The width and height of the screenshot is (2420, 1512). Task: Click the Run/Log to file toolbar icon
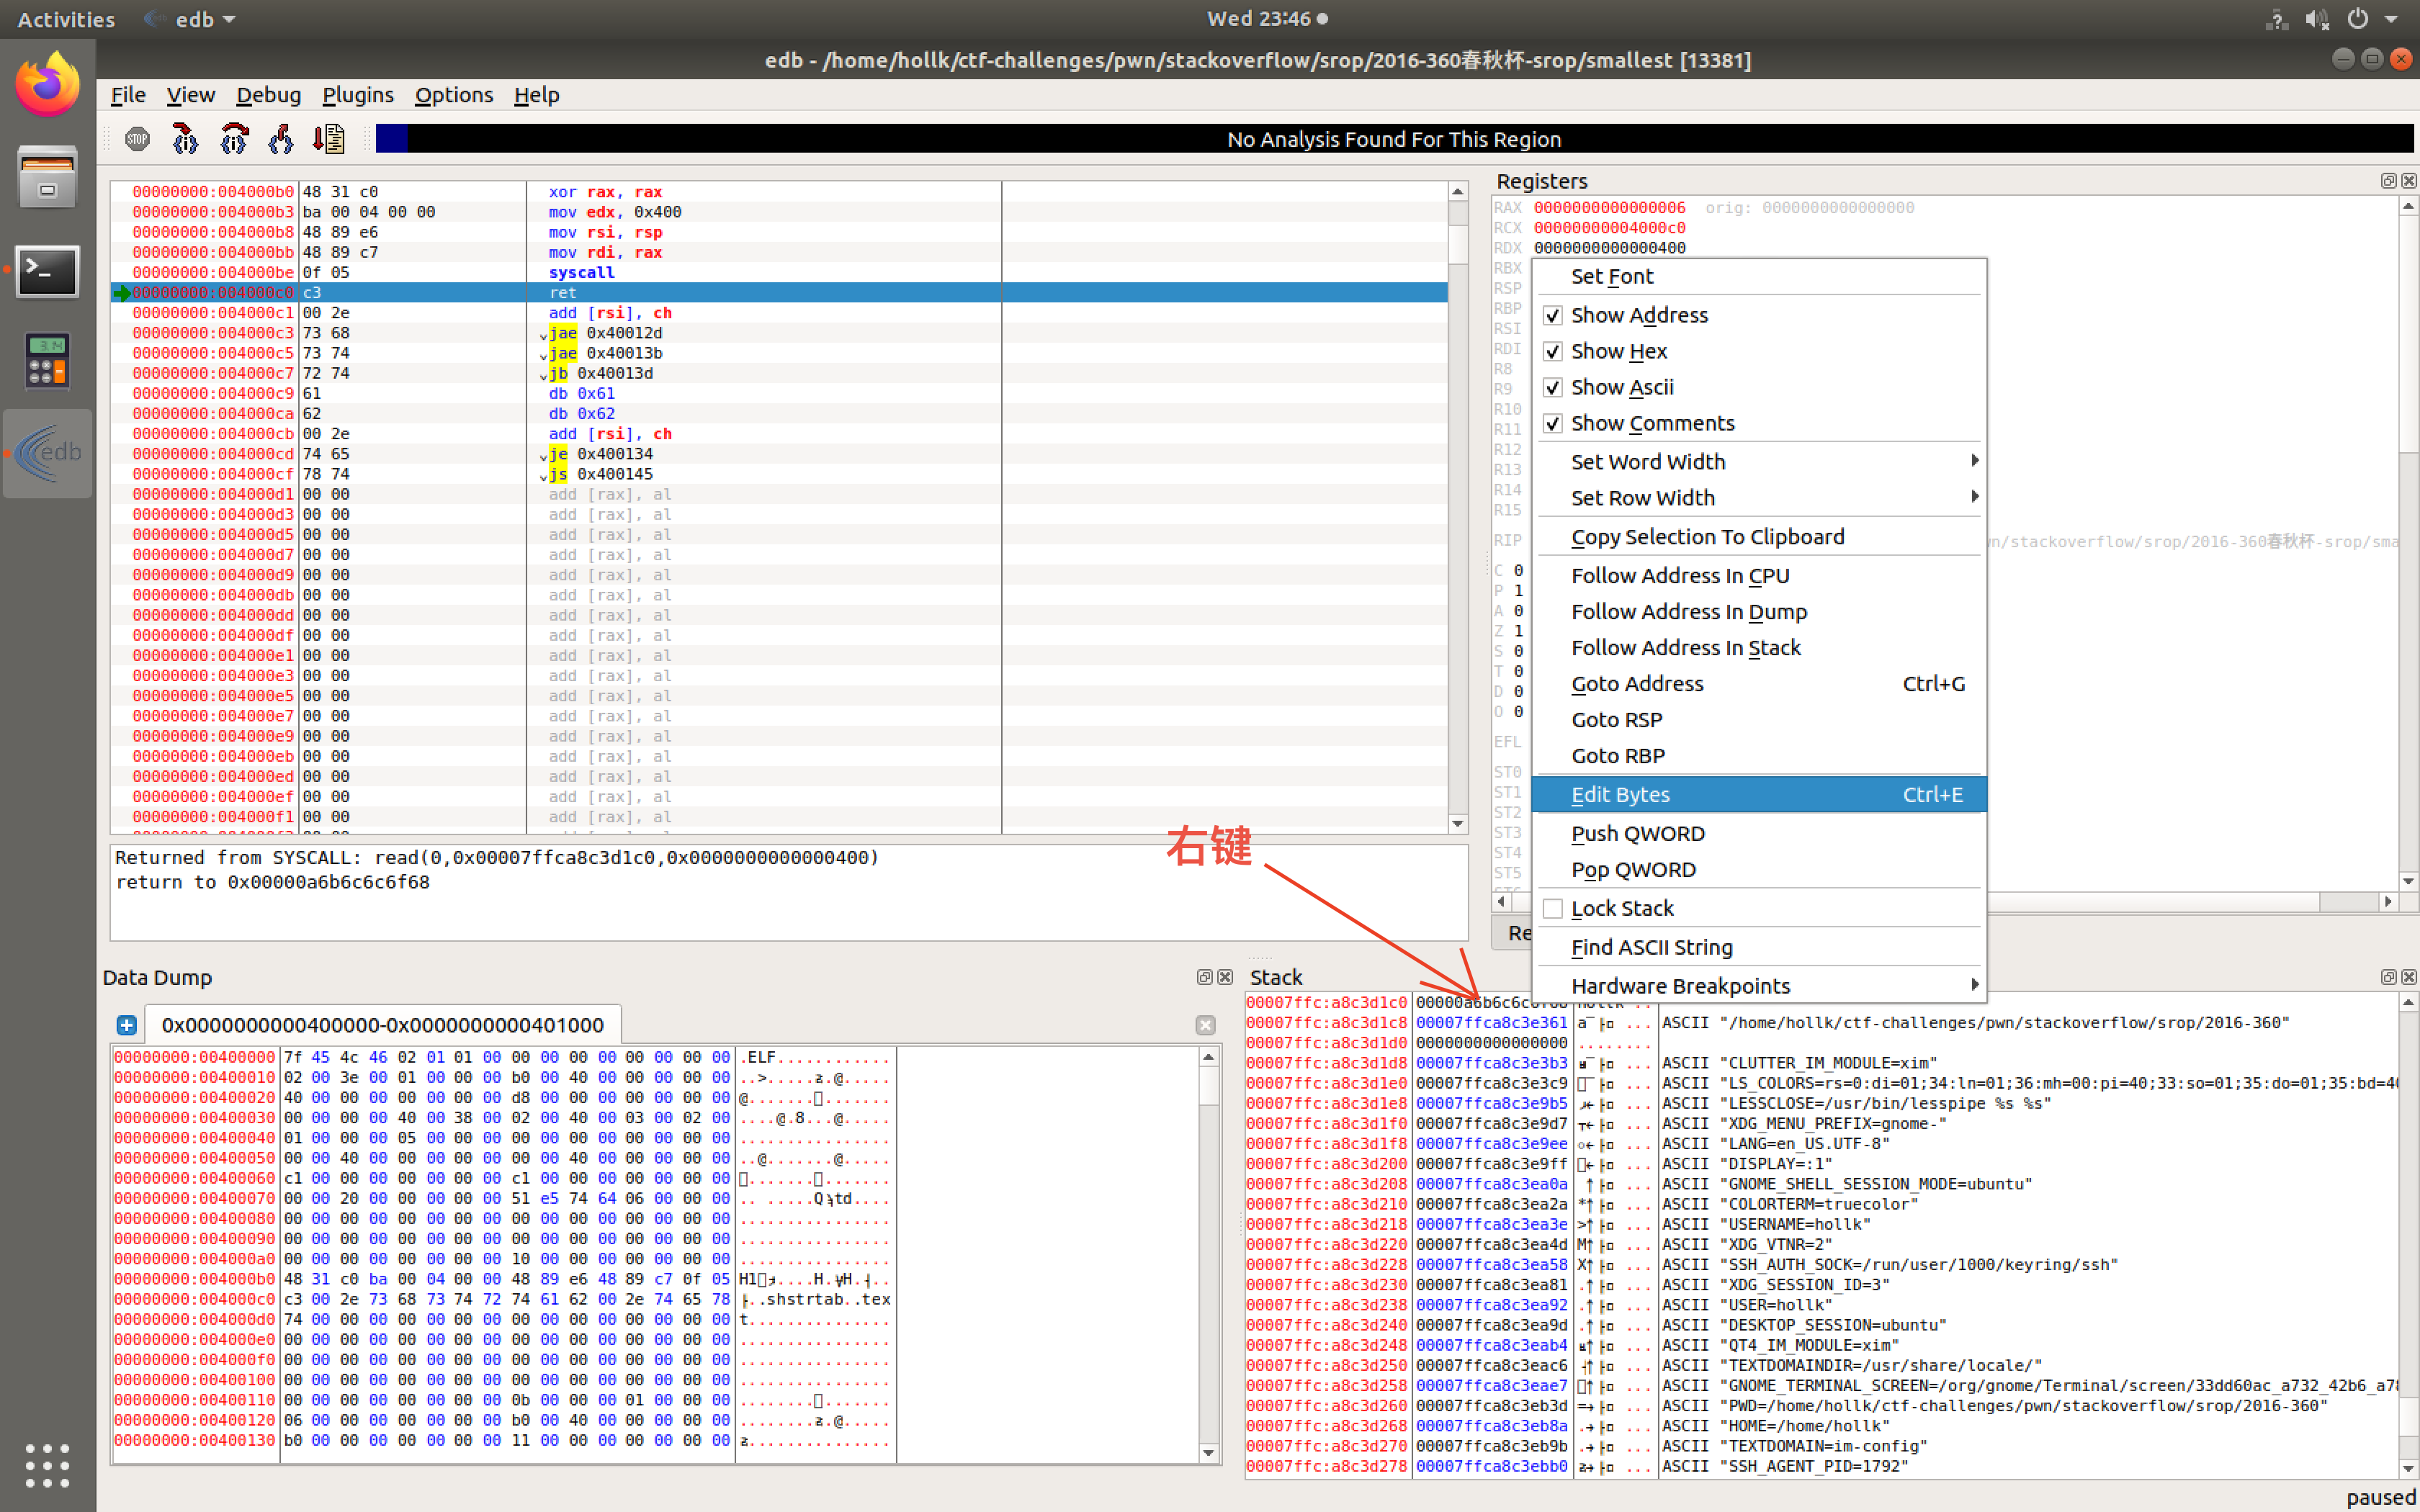pyautogui.click(x=329, y=139)
